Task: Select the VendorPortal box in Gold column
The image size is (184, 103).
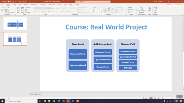Action: (103, 67)
